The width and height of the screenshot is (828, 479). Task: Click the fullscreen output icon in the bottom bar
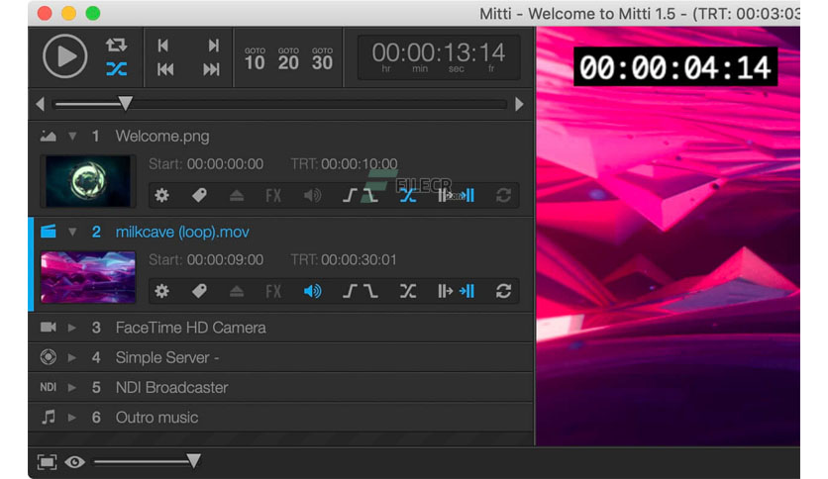[x=47, y=462]
